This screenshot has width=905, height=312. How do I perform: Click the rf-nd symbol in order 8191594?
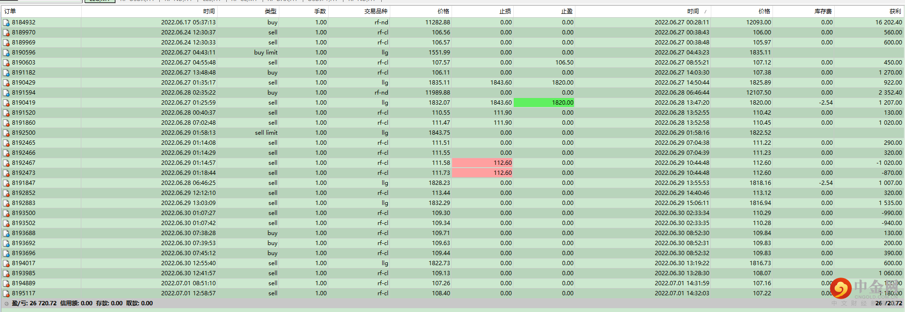coord(381,93)
